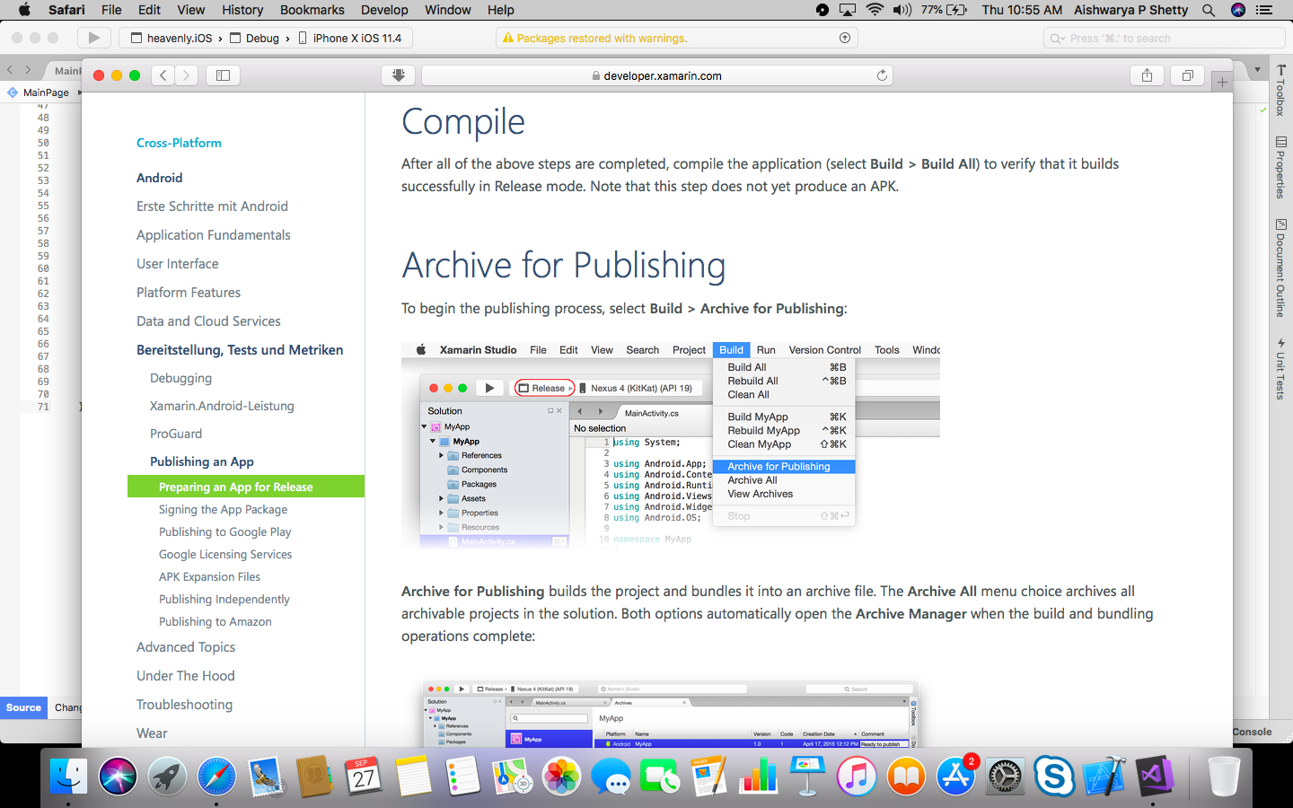Go to Xamarin.Android-Leistung page
The width and height of the screenshot is (1293, 808).
222,406
